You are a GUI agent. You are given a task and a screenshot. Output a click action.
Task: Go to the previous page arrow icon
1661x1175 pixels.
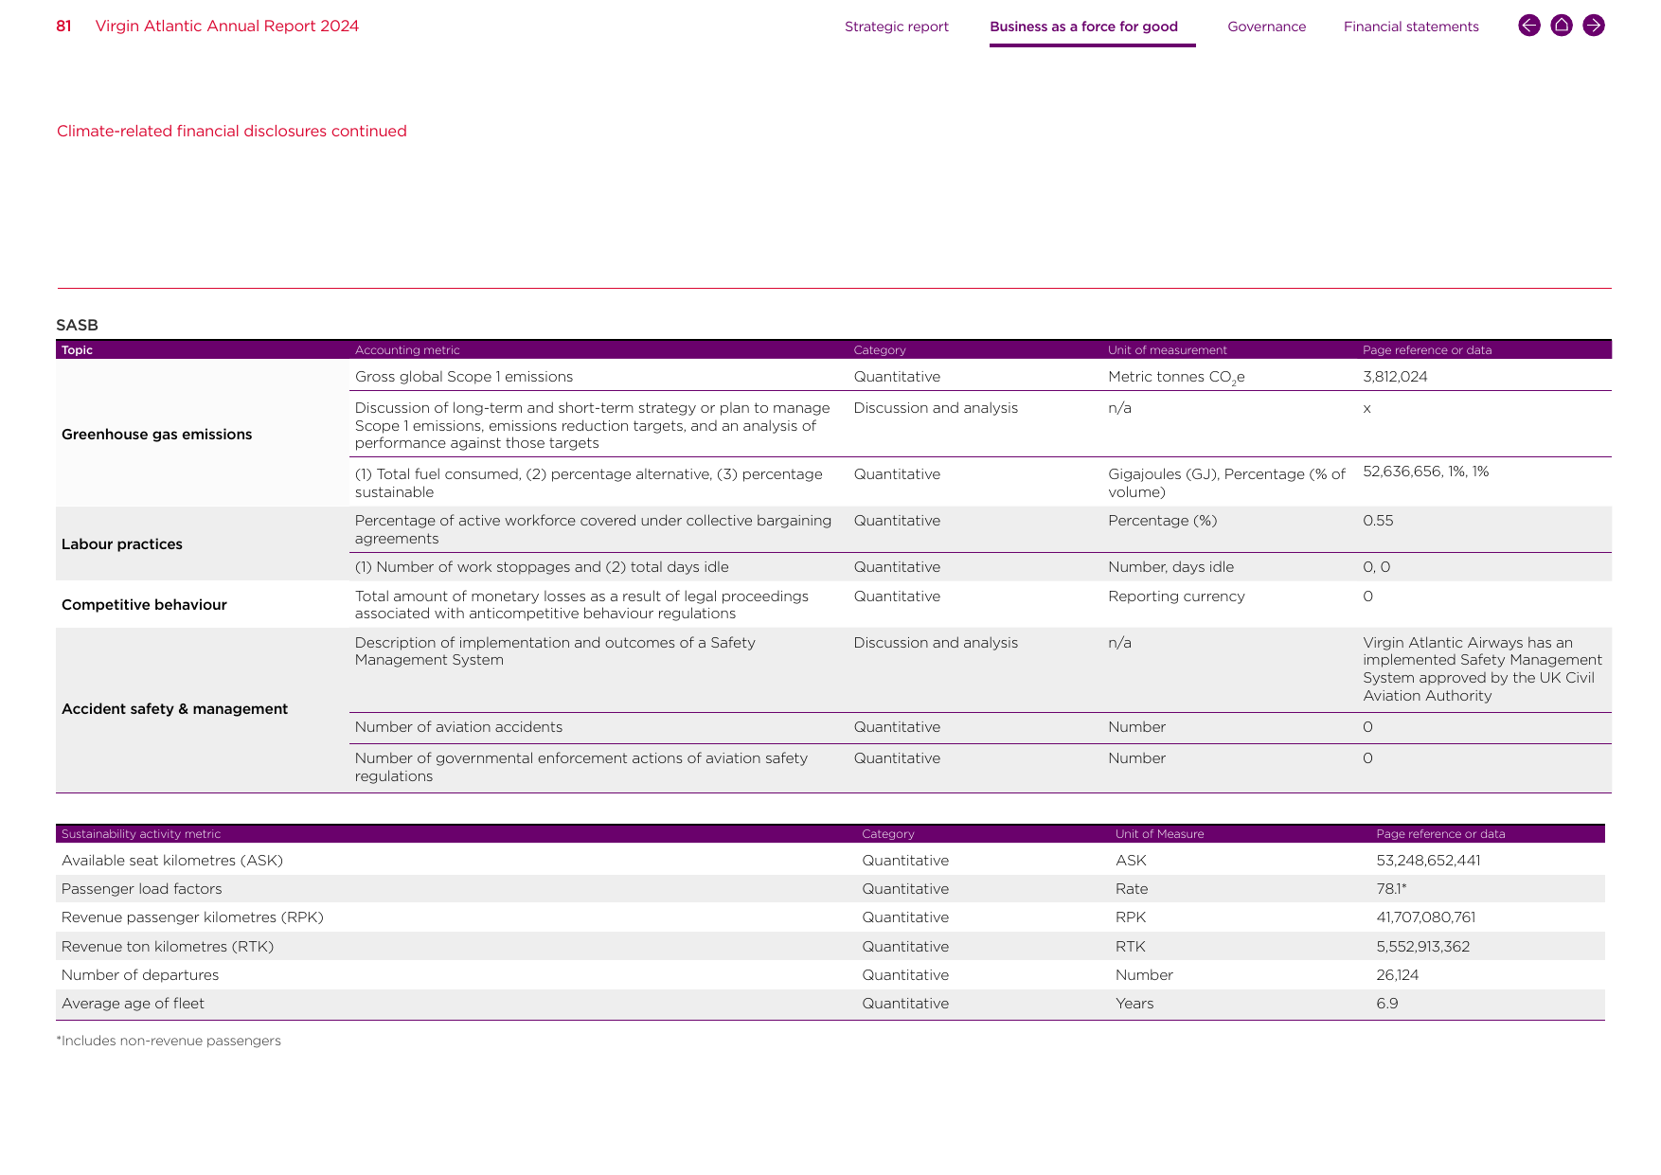pos(1528,26)
